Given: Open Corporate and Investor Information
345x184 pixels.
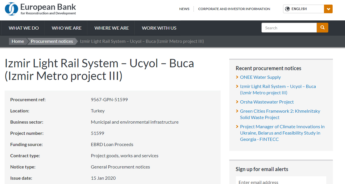Looking at the screenshot, I should 234,9.
